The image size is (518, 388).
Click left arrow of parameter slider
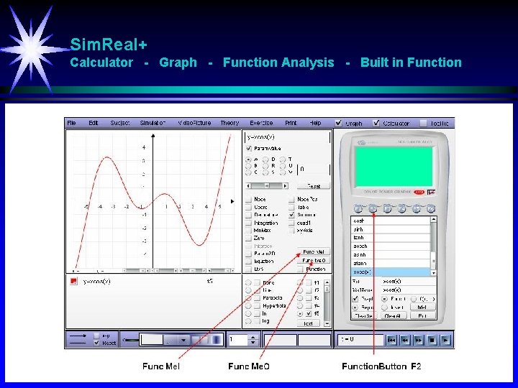pyautogui.click(x=249, y=186)
